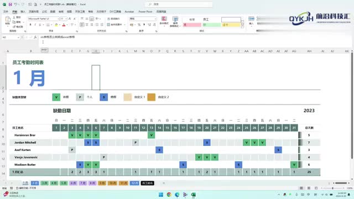The image size is (354, 199).
Task: Open the font size dropdown
Action: tap(66, 19)
